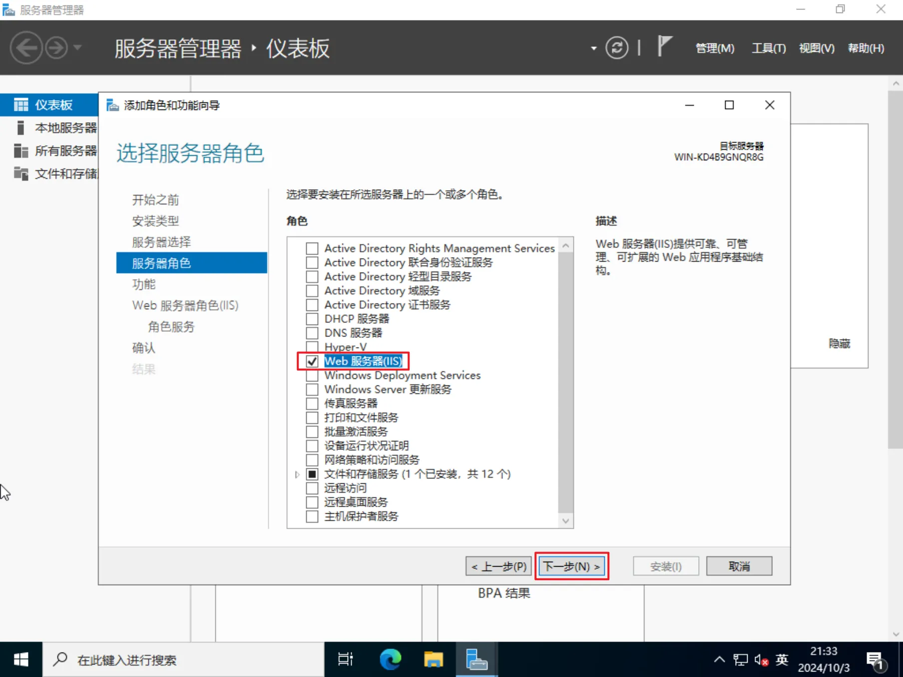Show hidden system tray icons

[x=719, y=660]
